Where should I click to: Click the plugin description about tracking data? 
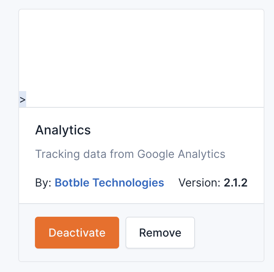pyautogui.click(x=130, y=154)
